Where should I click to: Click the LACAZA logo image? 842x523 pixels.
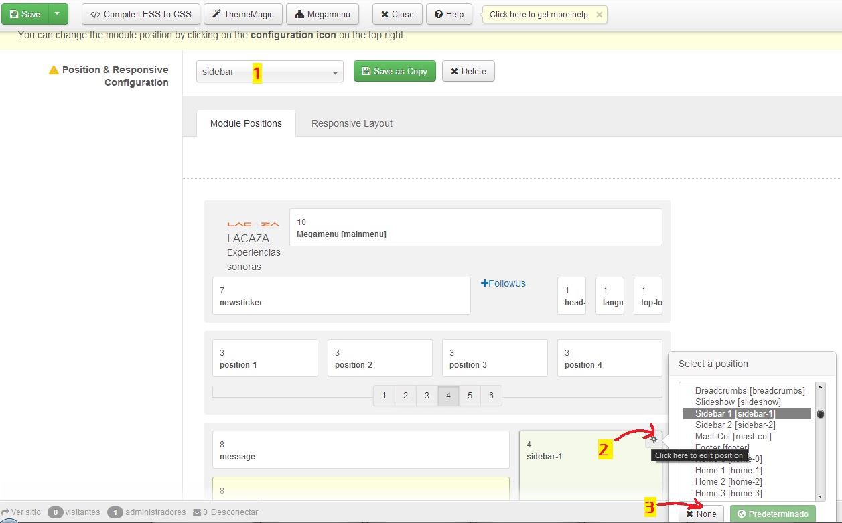pyautogui.click(x=253, y=224)
